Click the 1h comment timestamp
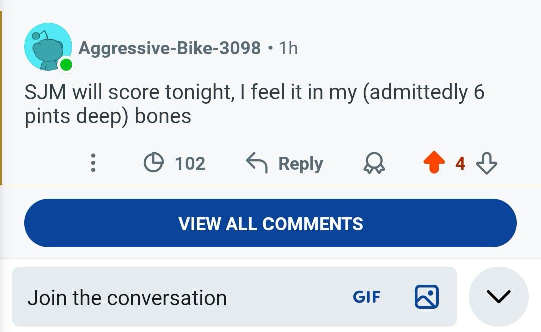 pos(288,48)
